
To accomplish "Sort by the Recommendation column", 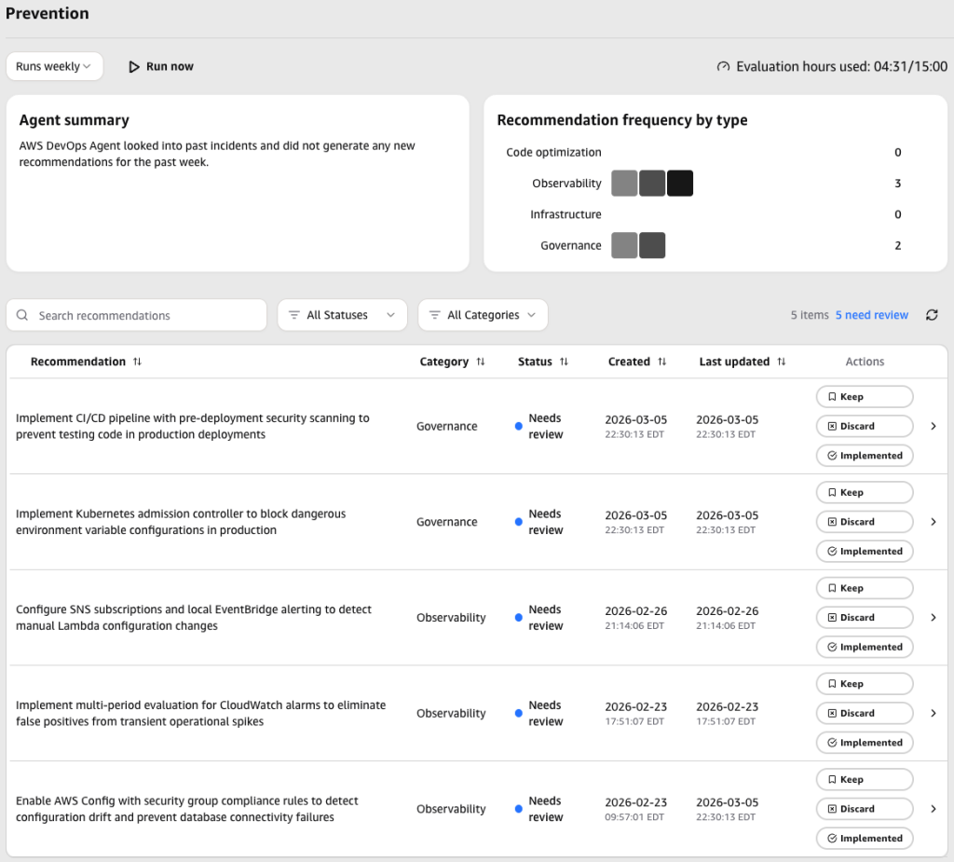I will (x=136, y=362).
